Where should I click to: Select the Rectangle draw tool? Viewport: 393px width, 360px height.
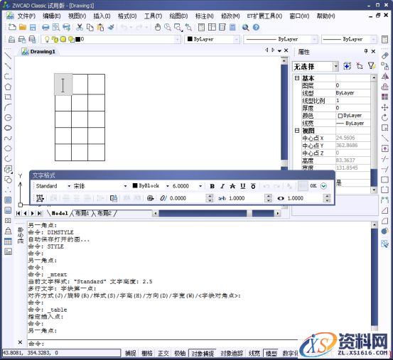[x=8, y=97]
